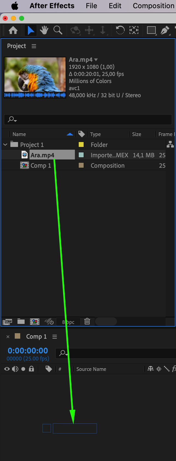
Task: Open the Composition menu
Action: [153, 6]
